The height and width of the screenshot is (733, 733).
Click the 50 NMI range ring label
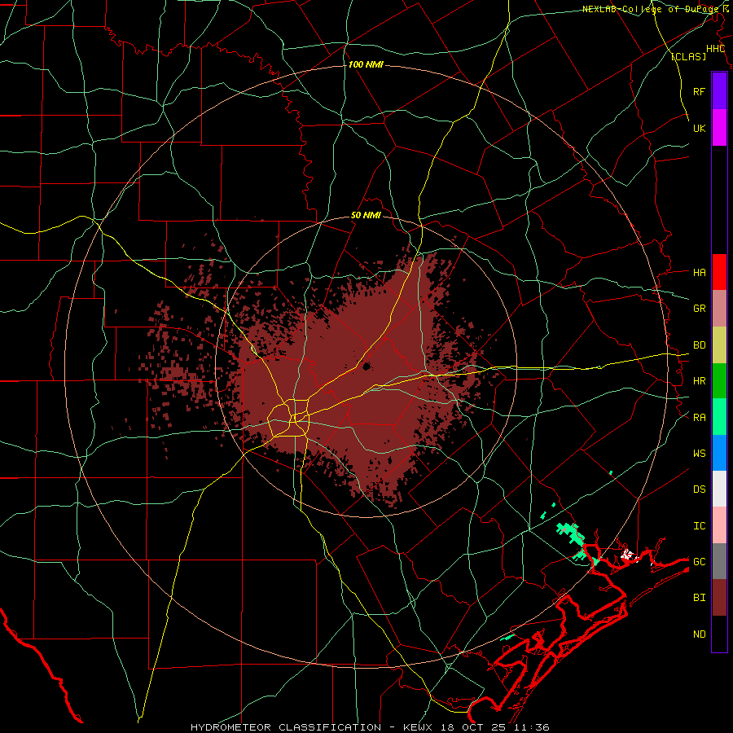click(366, 215)
